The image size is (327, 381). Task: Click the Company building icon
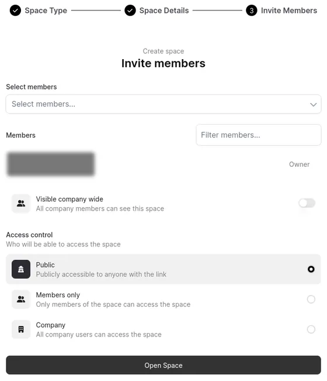point(21,329)
